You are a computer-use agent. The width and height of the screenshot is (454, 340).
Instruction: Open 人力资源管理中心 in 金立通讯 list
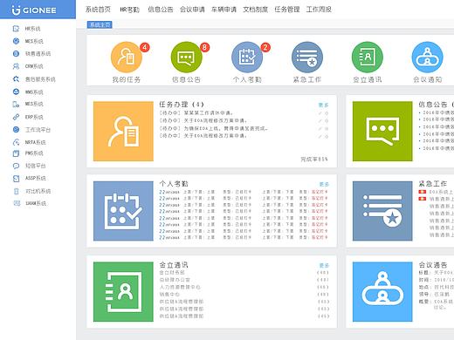pyautogui.click(x=180, y=287)
